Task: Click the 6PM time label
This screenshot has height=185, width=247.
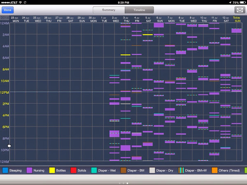Action: coord(6,127)
